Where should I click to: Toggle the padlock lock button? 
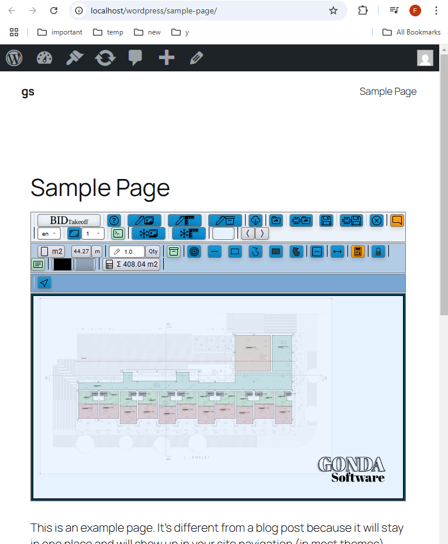[378, 252]
